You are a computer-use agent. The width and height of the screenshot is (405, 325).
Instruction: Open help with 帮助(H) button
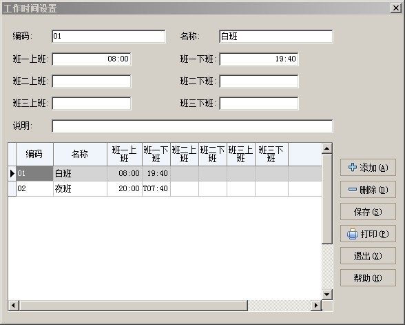pyautogui.click(x=368, y=278)
